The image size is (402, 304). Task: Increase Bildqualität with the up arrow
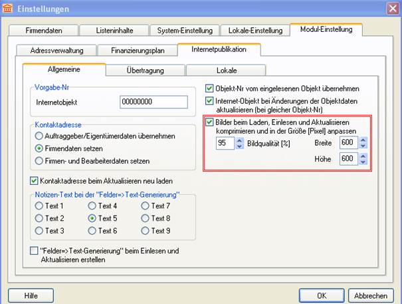[x=239, y=140]
